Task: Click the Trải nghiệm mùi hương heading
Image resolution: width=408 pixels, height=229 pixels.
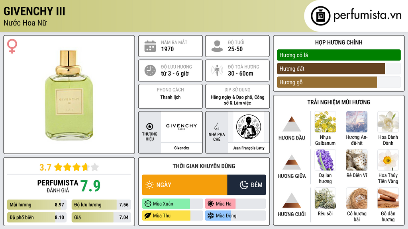Action: (339, 102)
